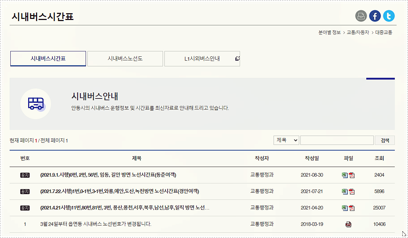This screenshot has width=408, height=238.
Task: Go to 교통/자동차 breadcrumb
Action: (x=358, y=32)
